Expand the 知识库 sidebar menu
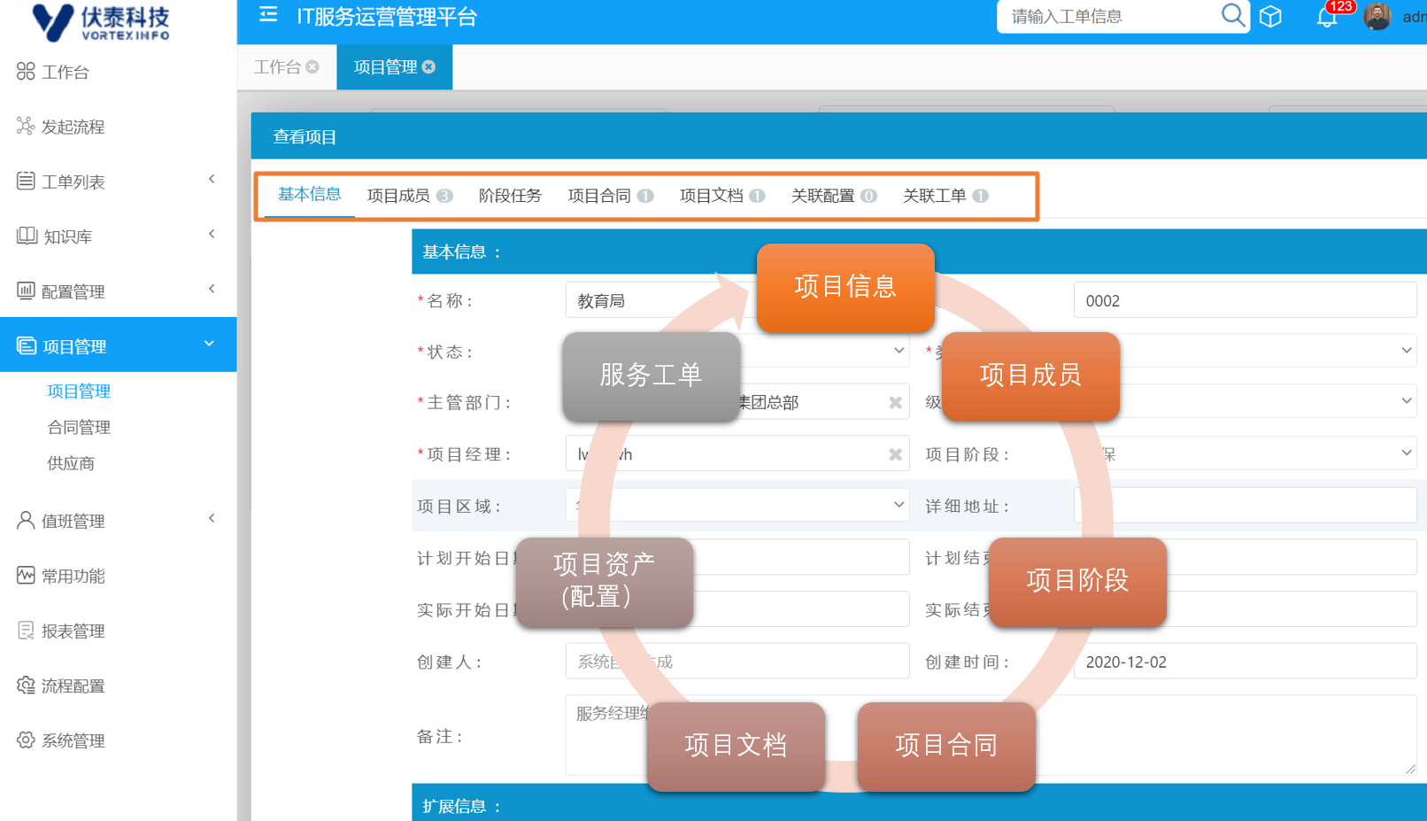This screenshot has width=1427, height=821. tap(212, 235)
